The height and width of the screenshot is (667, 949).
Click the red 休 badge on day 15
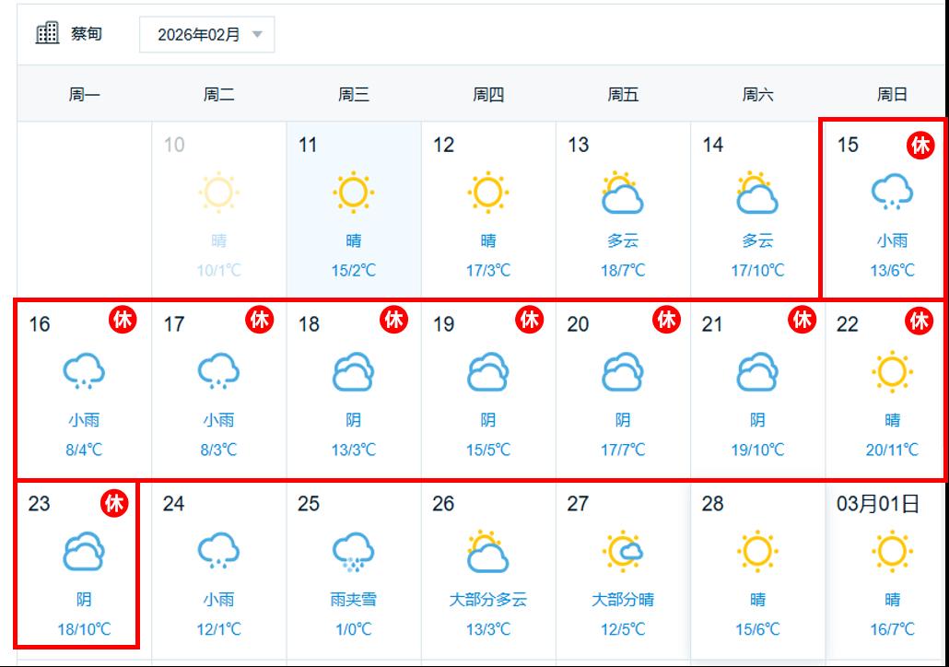coord(920,146)
